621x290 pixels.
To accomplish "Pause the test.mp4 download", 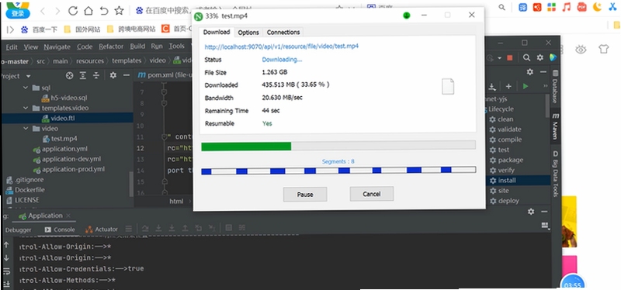I will coord(305,195).
